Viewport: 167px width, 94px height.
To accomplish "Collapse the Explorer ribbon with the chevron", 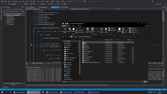I will click(x=145, y=26).
